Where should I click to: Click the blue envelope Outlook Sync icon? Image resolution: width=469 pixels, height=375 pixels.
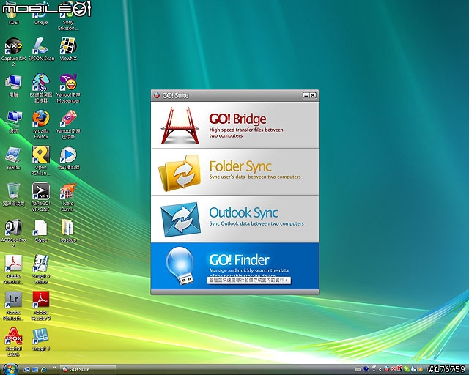(x=181, y=220)
